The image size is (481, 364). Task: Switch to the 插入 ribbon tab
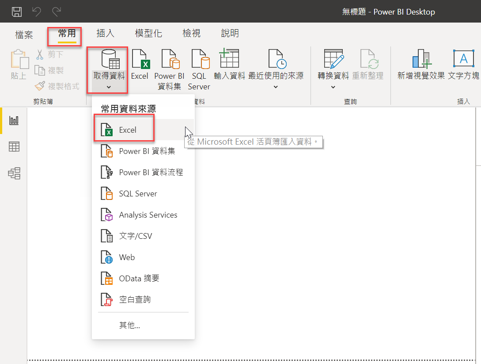pos(105,33)
